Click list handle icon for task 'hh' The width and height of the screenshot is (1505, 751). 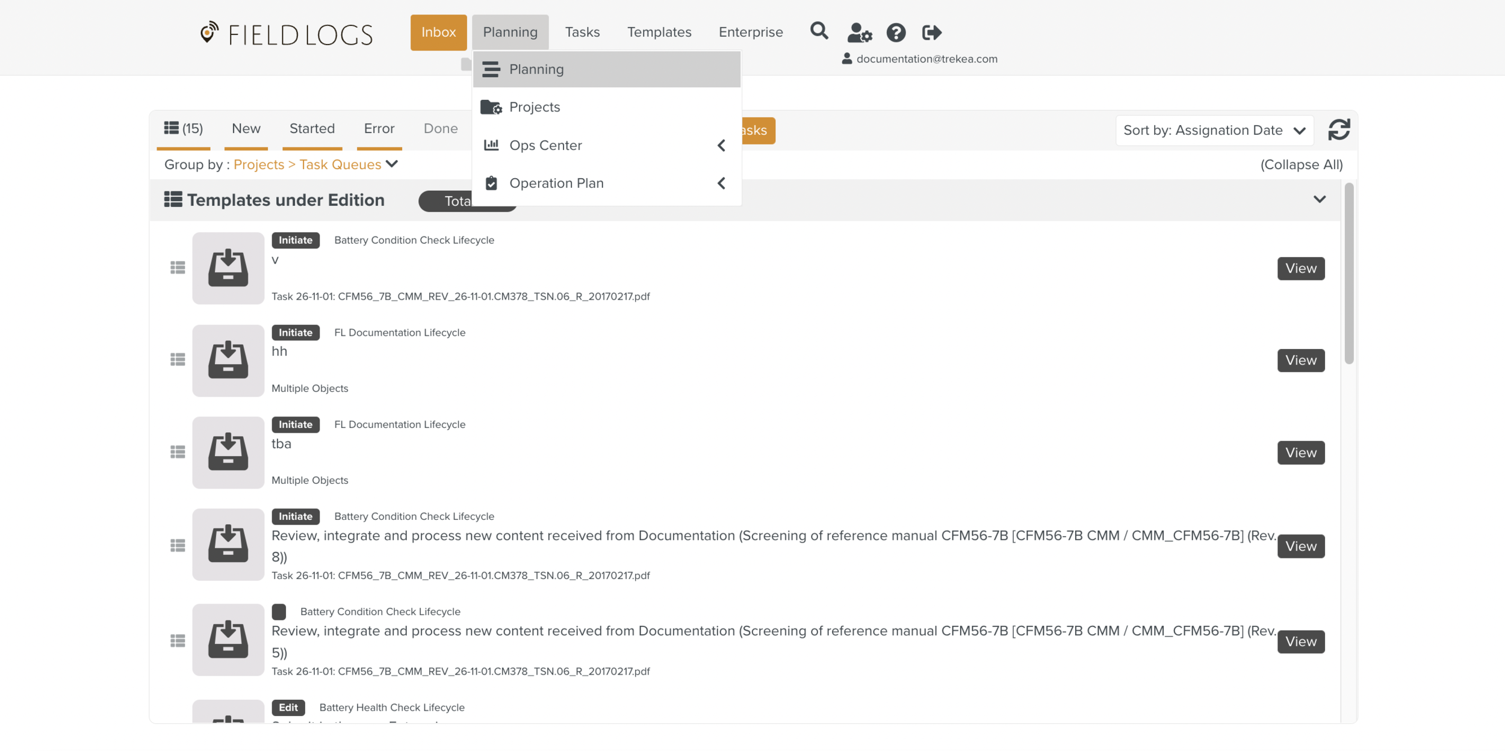(178, 360)
